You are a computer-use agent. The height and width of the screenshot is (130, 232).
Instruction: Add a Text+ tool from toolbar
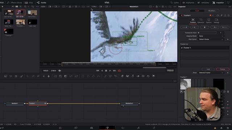point(16,76)
